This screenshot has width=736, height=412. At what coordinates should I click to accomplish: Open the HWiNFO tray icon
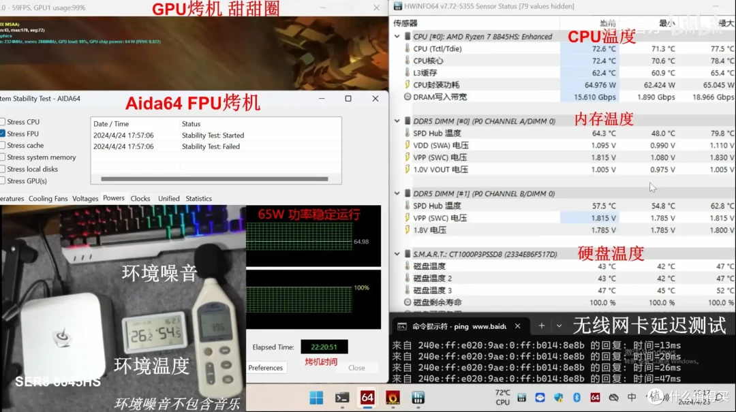521,398
